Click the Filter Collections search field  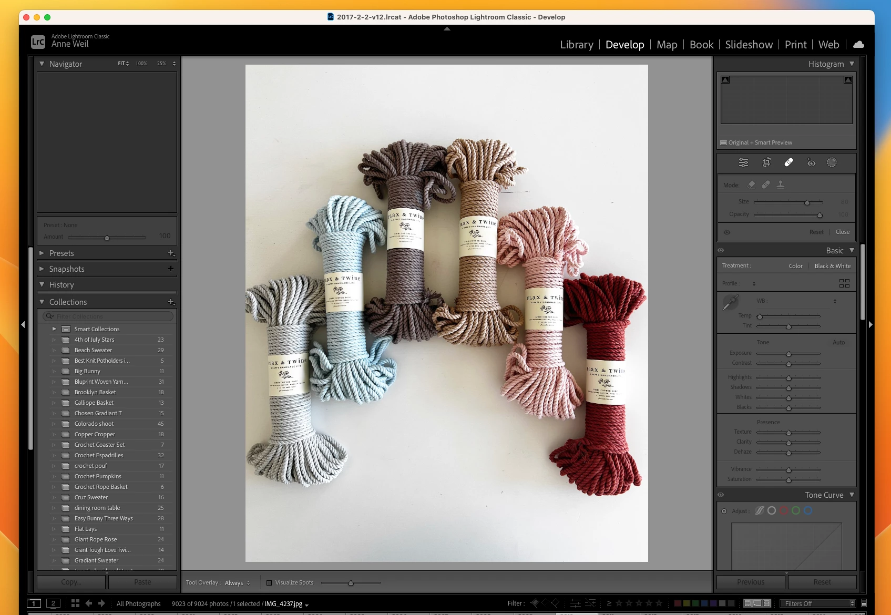(108, 316)
